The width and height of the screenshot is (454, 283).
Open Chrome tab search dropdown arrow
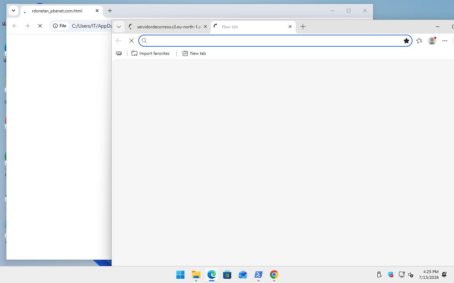(13, 11)
